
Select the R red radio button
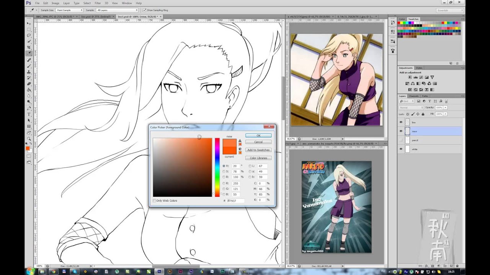[x=224, y=183]
